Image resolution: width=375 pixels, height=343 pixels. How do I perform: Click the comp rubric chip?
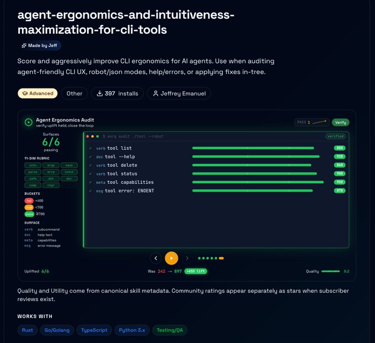click(33, 186)
